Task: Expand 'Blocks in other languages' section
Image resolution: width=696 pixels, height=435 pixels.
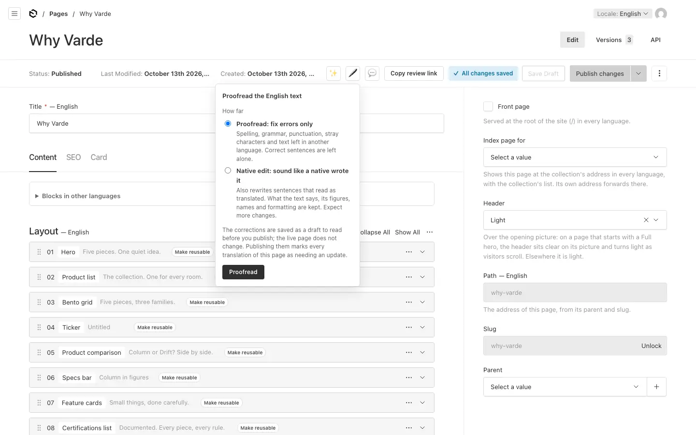Action: tap(77, 196)
